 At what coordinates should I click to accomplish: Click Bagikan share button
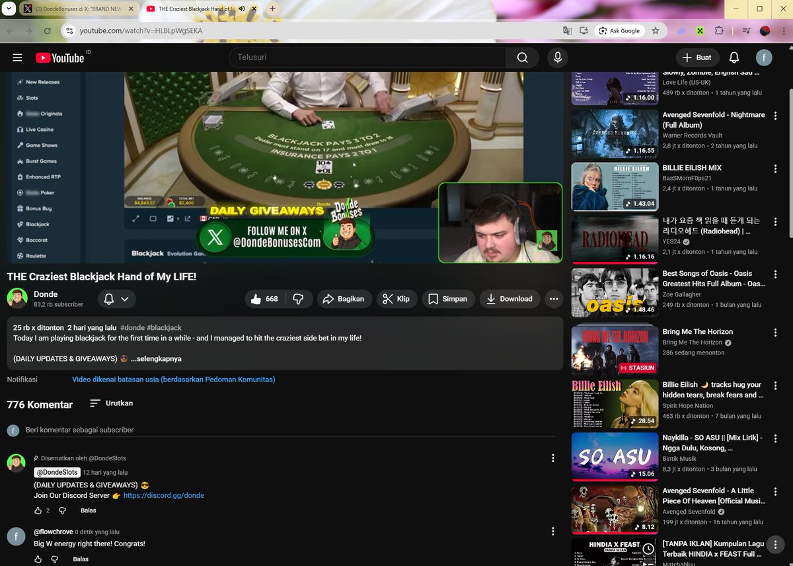[x=344, y=299]
